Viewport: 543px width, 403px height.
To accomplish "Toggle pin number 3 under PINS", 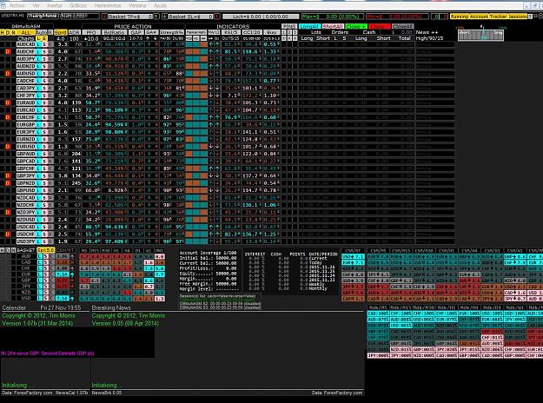I will (295, 32).
